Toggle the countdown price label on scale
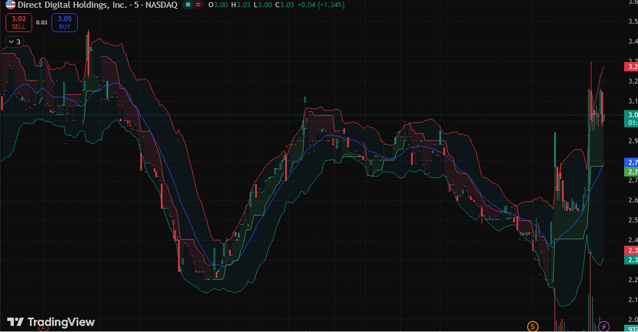The height and width of the screenshot is (332, 638). coord(632,121)
